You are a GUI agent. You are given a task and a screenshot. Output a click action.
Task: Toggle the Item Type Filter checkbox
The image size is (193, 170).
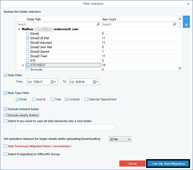(6, 93)
